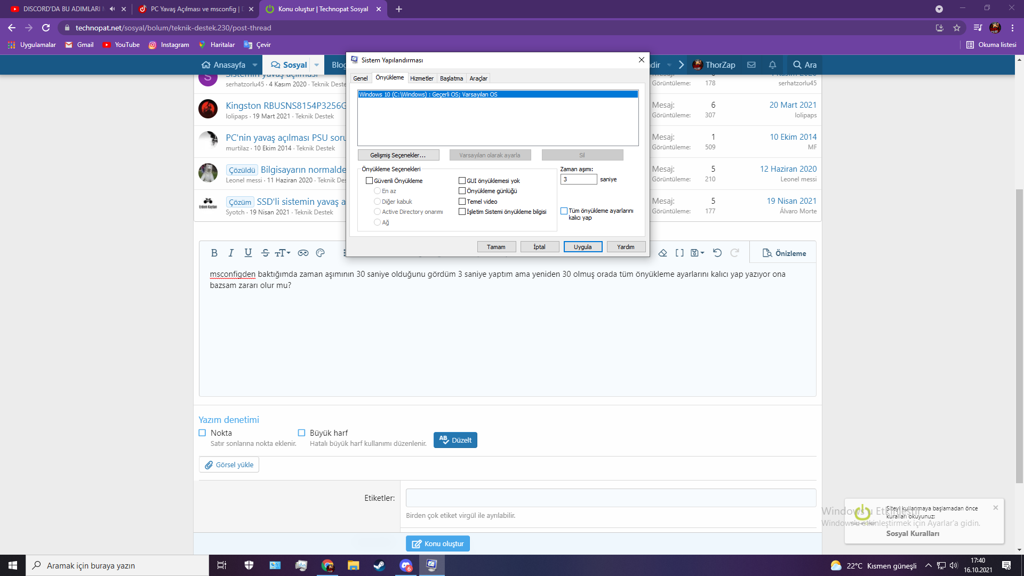The width and height of the screenshot is (1024, 576).
Task: Toggle bold formatting in editor
Action: click(x=214, y=253)
